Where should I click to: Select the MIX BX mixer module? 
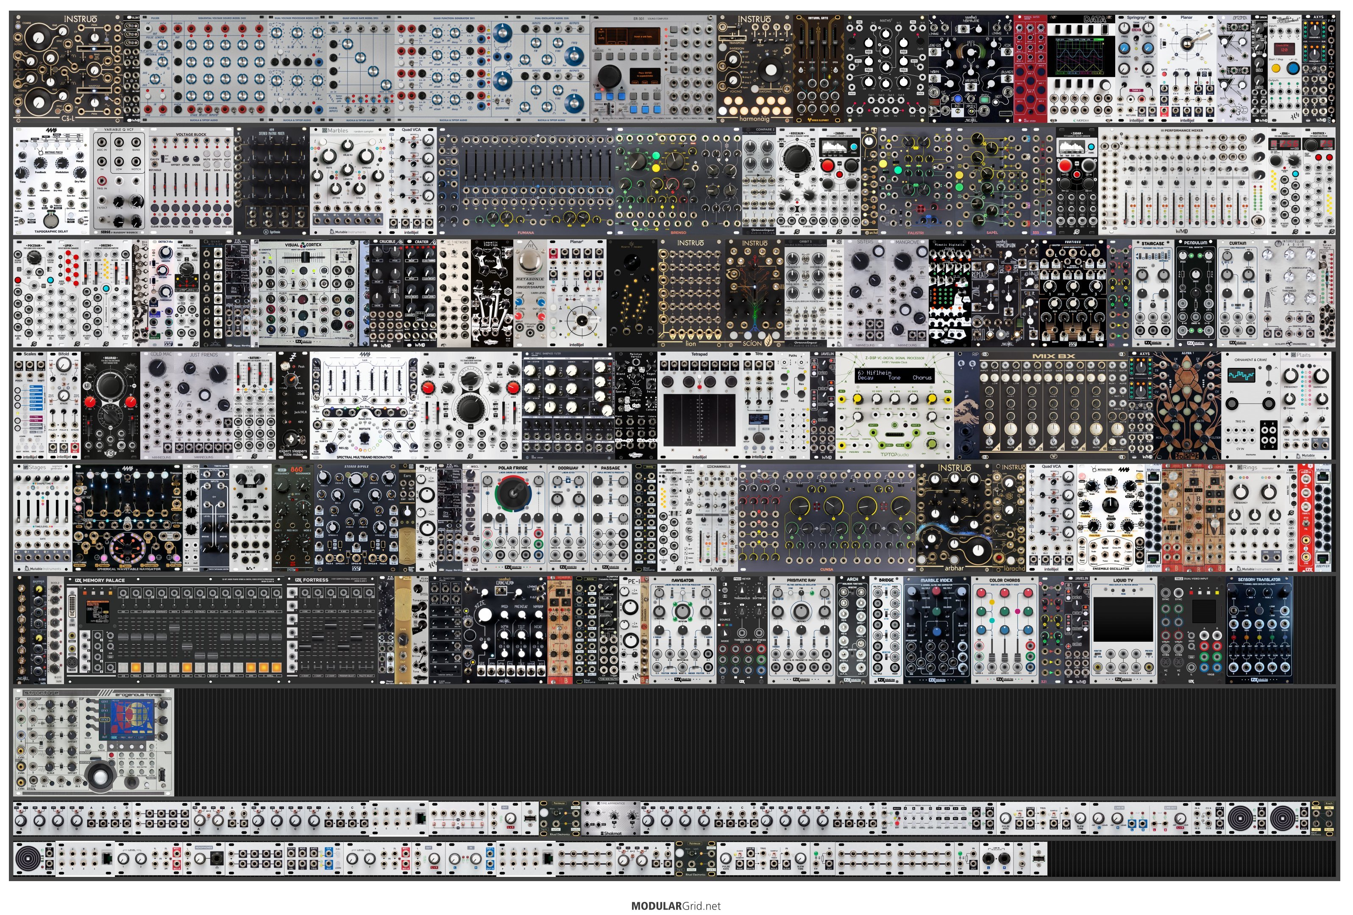(1053, 405)
